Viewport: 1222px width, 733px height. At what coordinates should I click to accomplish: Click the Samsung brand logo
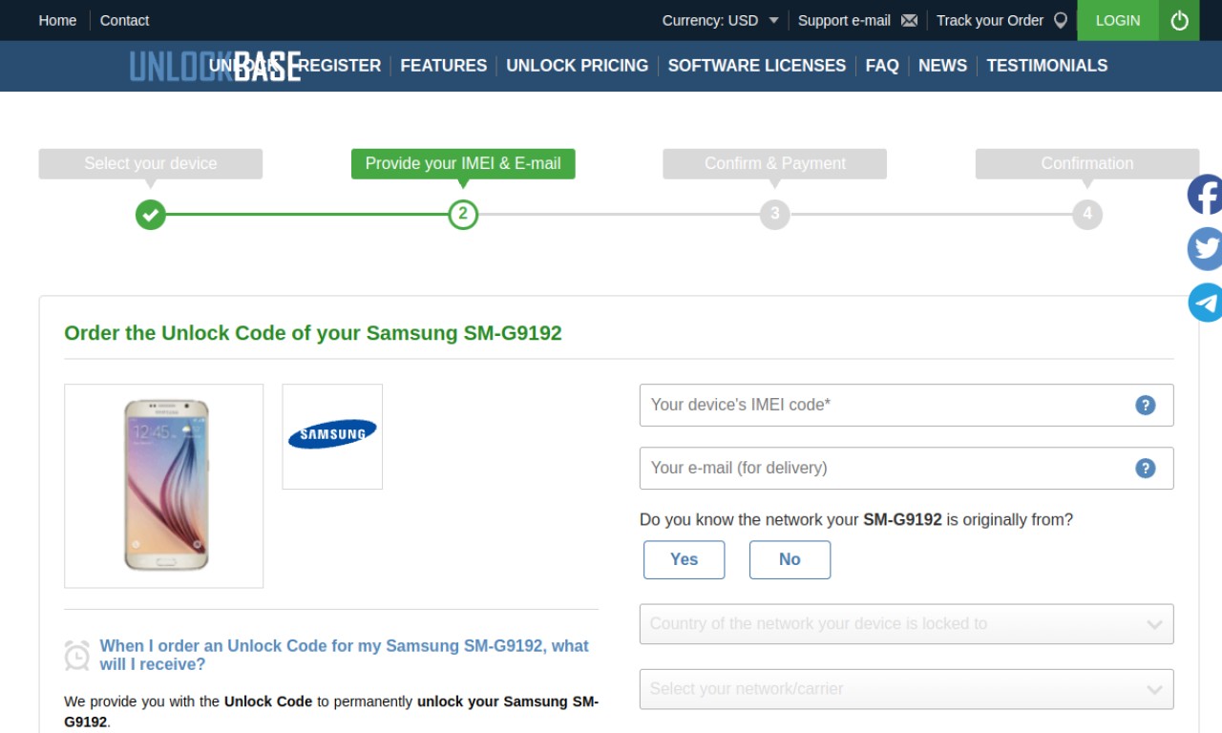click(332, 434)
